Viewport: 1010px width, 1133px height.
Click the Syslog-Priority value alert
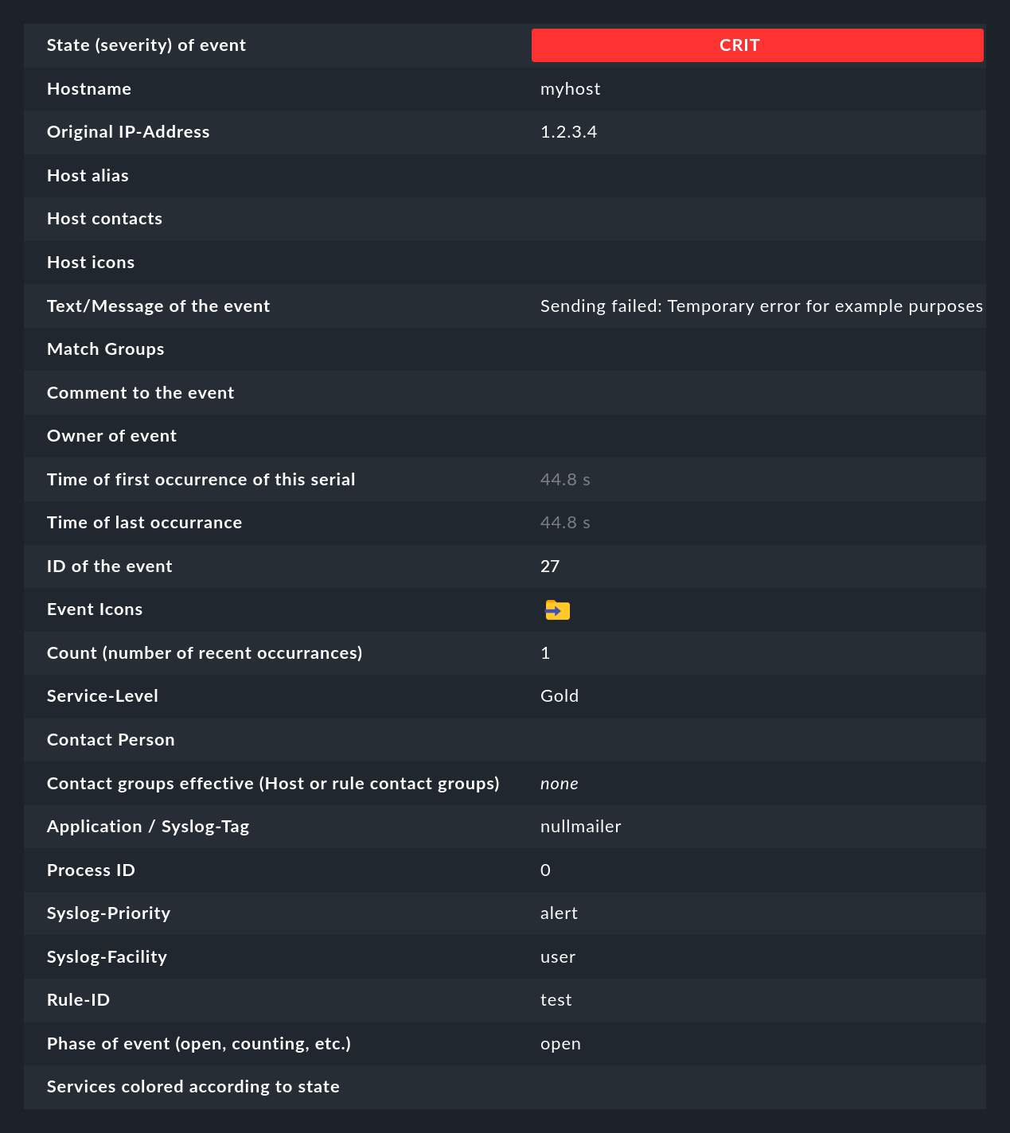click(559, 913)
